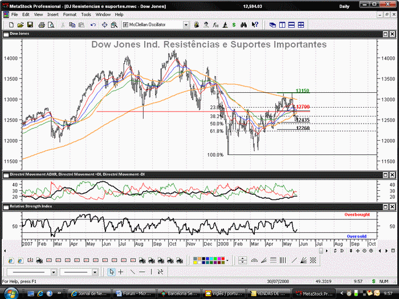Click the Paste clipboard icon
399x299 pixels.
82,25
